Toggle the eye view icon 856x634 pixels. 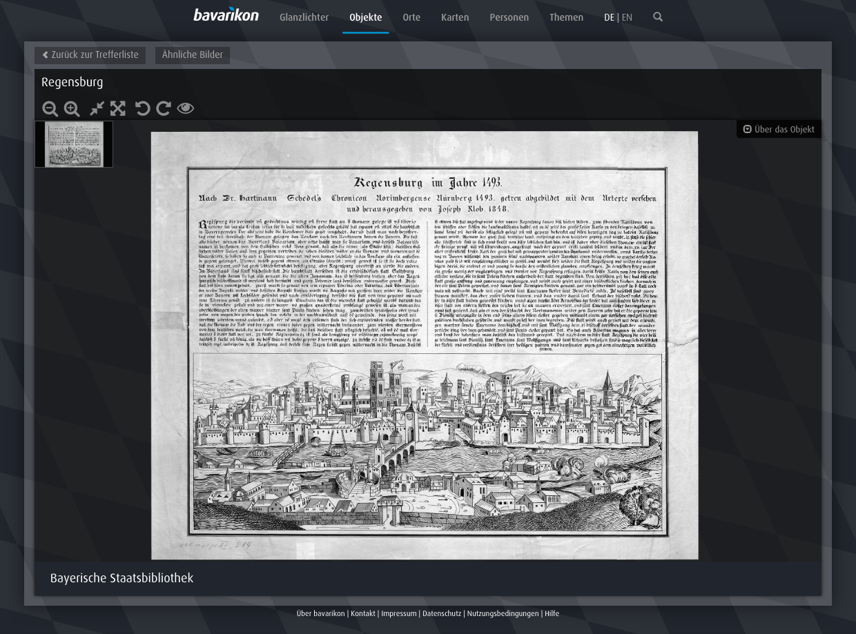click(185, 108)
